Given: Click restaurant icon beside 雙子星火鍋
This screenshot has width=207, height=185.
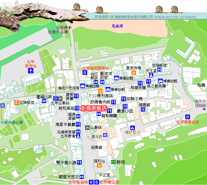Looking at the screenshot, I should (79, 162).
